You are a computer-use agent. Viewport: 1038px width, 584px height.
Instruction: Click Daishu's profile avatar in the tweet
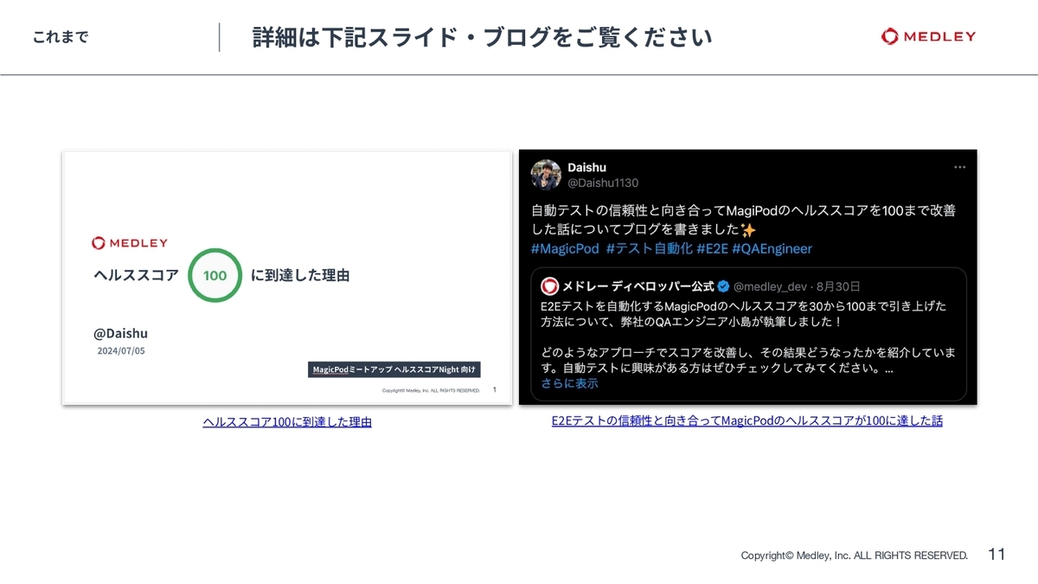[x=547, y=175]
